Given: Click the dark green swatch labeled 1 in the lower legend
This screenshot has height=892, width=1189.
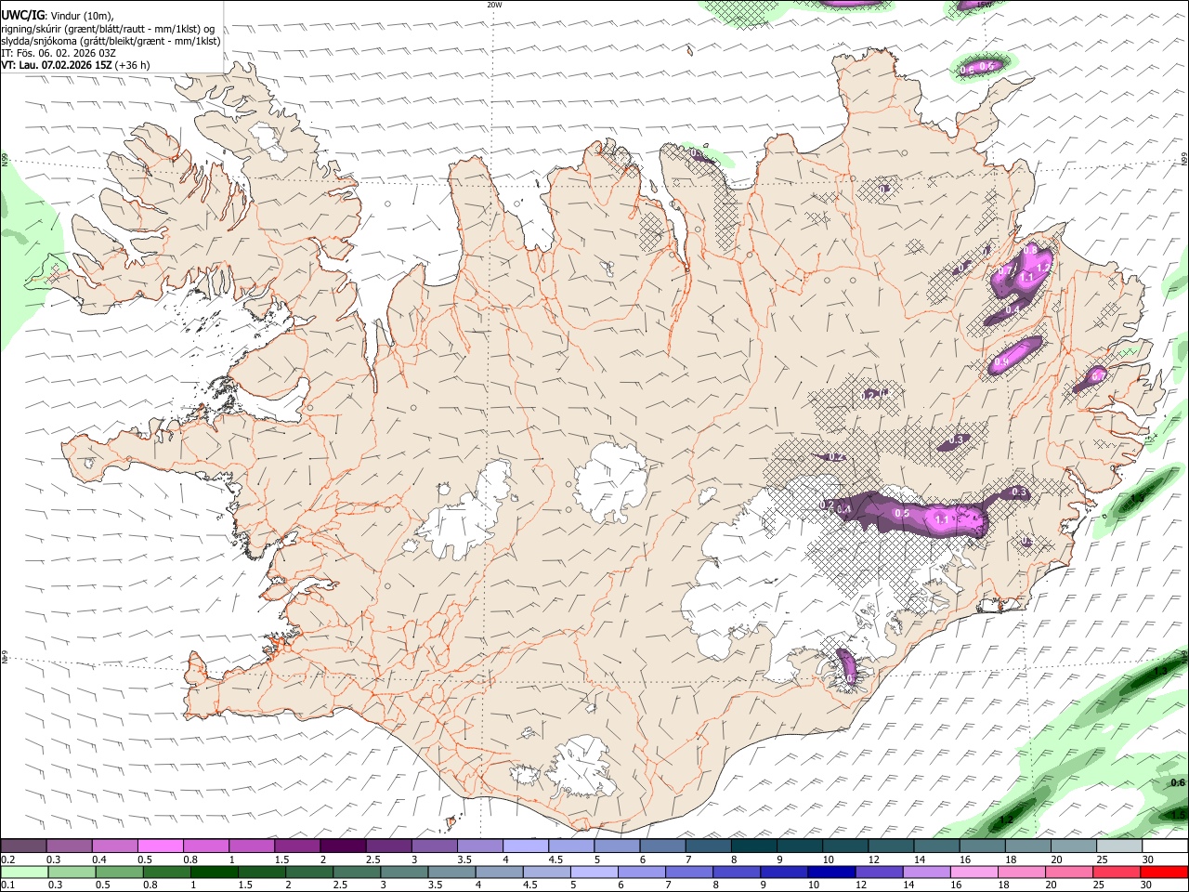Looking at the screenshot, I should pos(215,872).
